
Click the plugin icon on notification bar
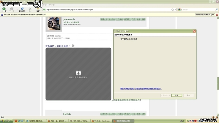(2, 15)
